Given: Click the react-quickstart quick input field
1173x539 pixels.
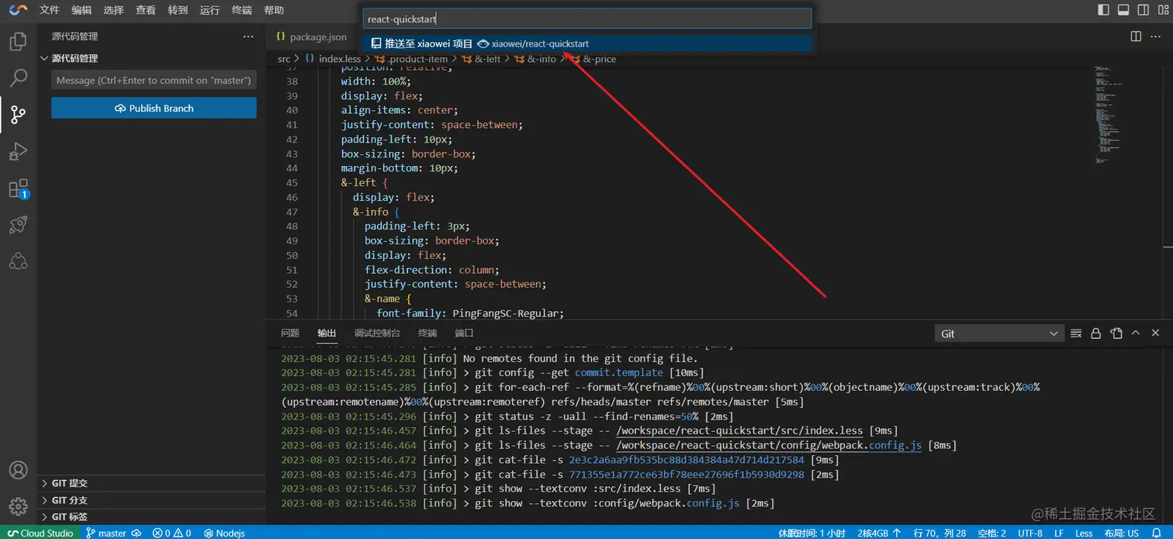Looking at the screenshot, I should pos(587,19).
